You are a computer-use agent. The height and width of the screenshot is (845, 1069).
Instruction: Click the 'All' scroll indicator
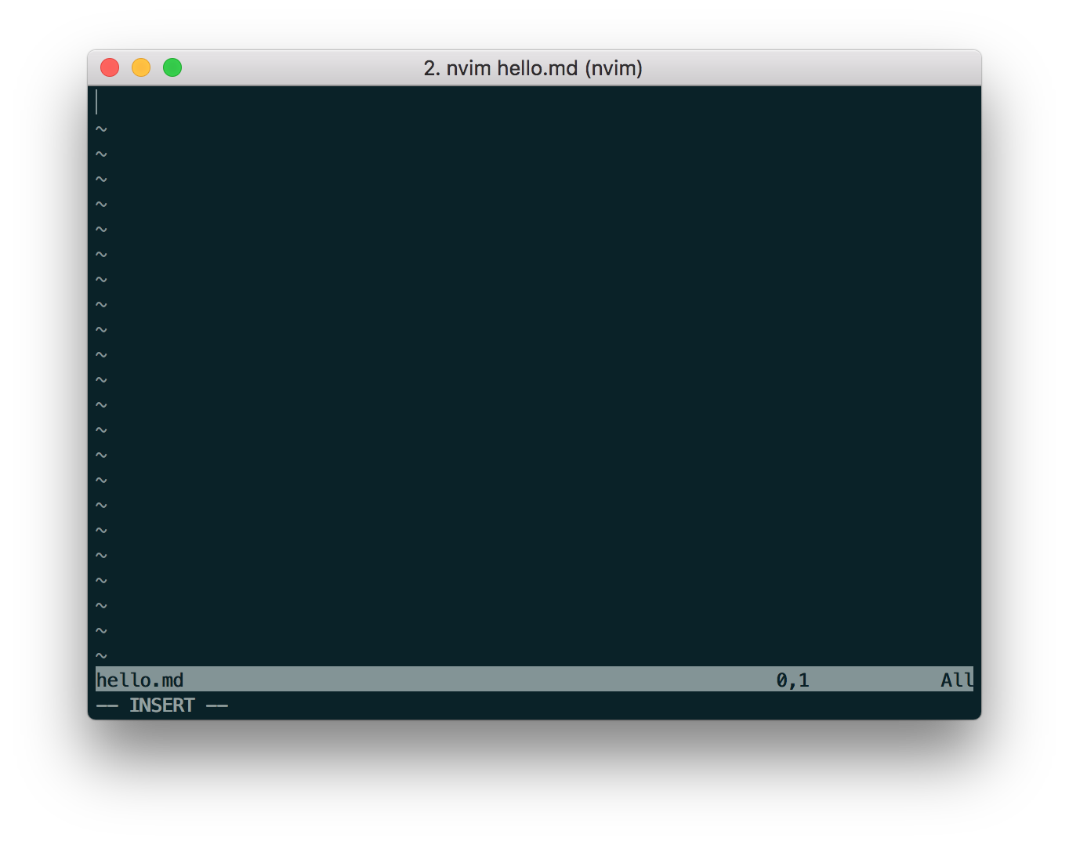(x=957, y=680)
